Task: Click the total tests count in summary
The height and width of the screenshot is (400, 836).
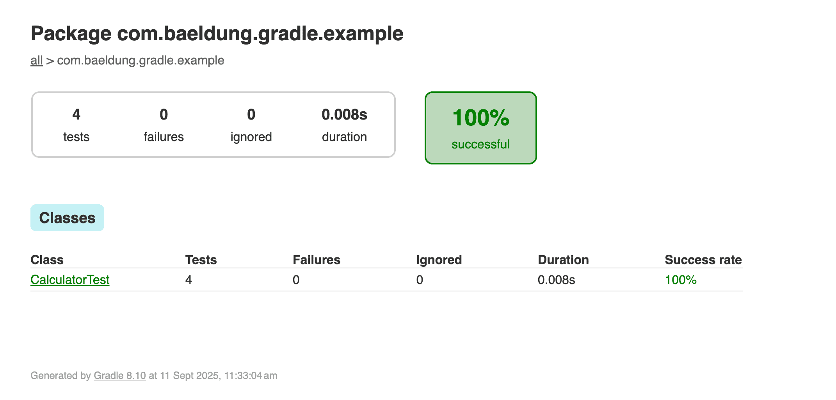Action: pyautogui.click(x=76, y=115)
